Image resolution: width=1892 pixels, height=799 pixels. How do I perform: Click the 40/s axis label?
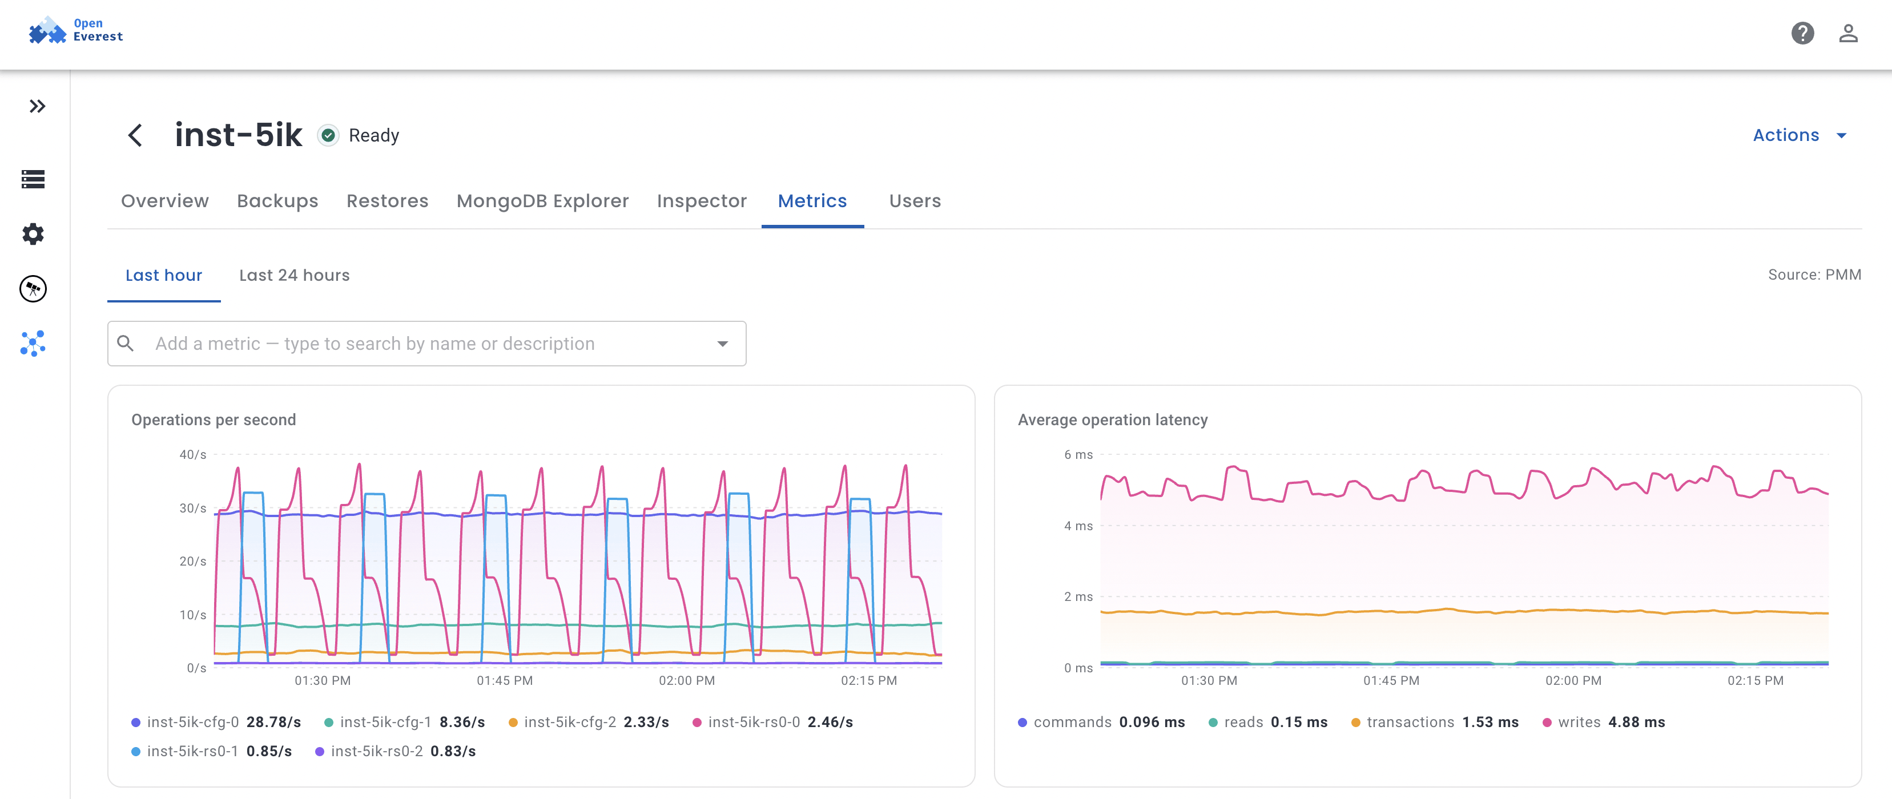193,455
